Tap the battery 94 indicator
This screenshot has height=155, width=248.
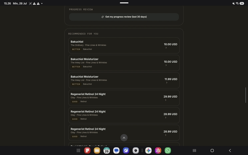coord(242,3)
